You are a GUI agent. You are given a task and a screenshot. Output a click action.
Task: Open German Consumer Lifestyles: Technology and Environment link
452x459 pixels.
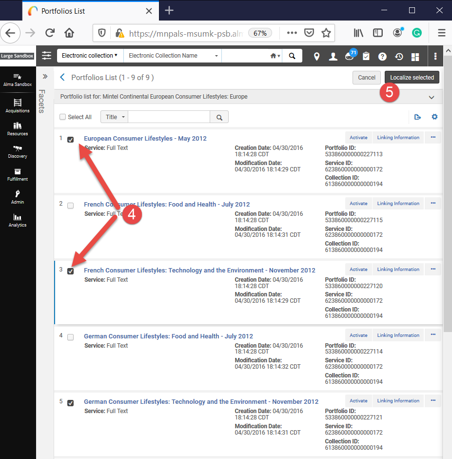(201, 401)
